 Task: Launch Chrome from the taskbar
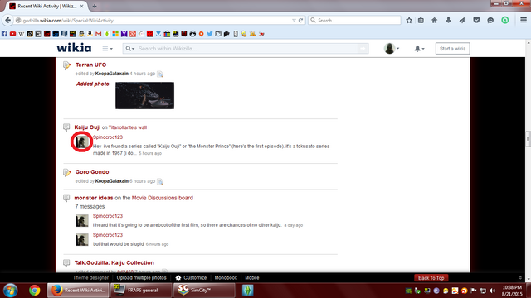point(34,291)
